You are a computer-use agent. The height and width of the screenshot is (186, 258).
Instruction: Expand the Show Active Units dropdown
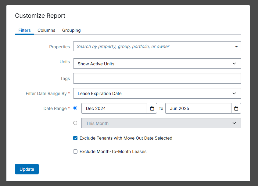point(157,64)
